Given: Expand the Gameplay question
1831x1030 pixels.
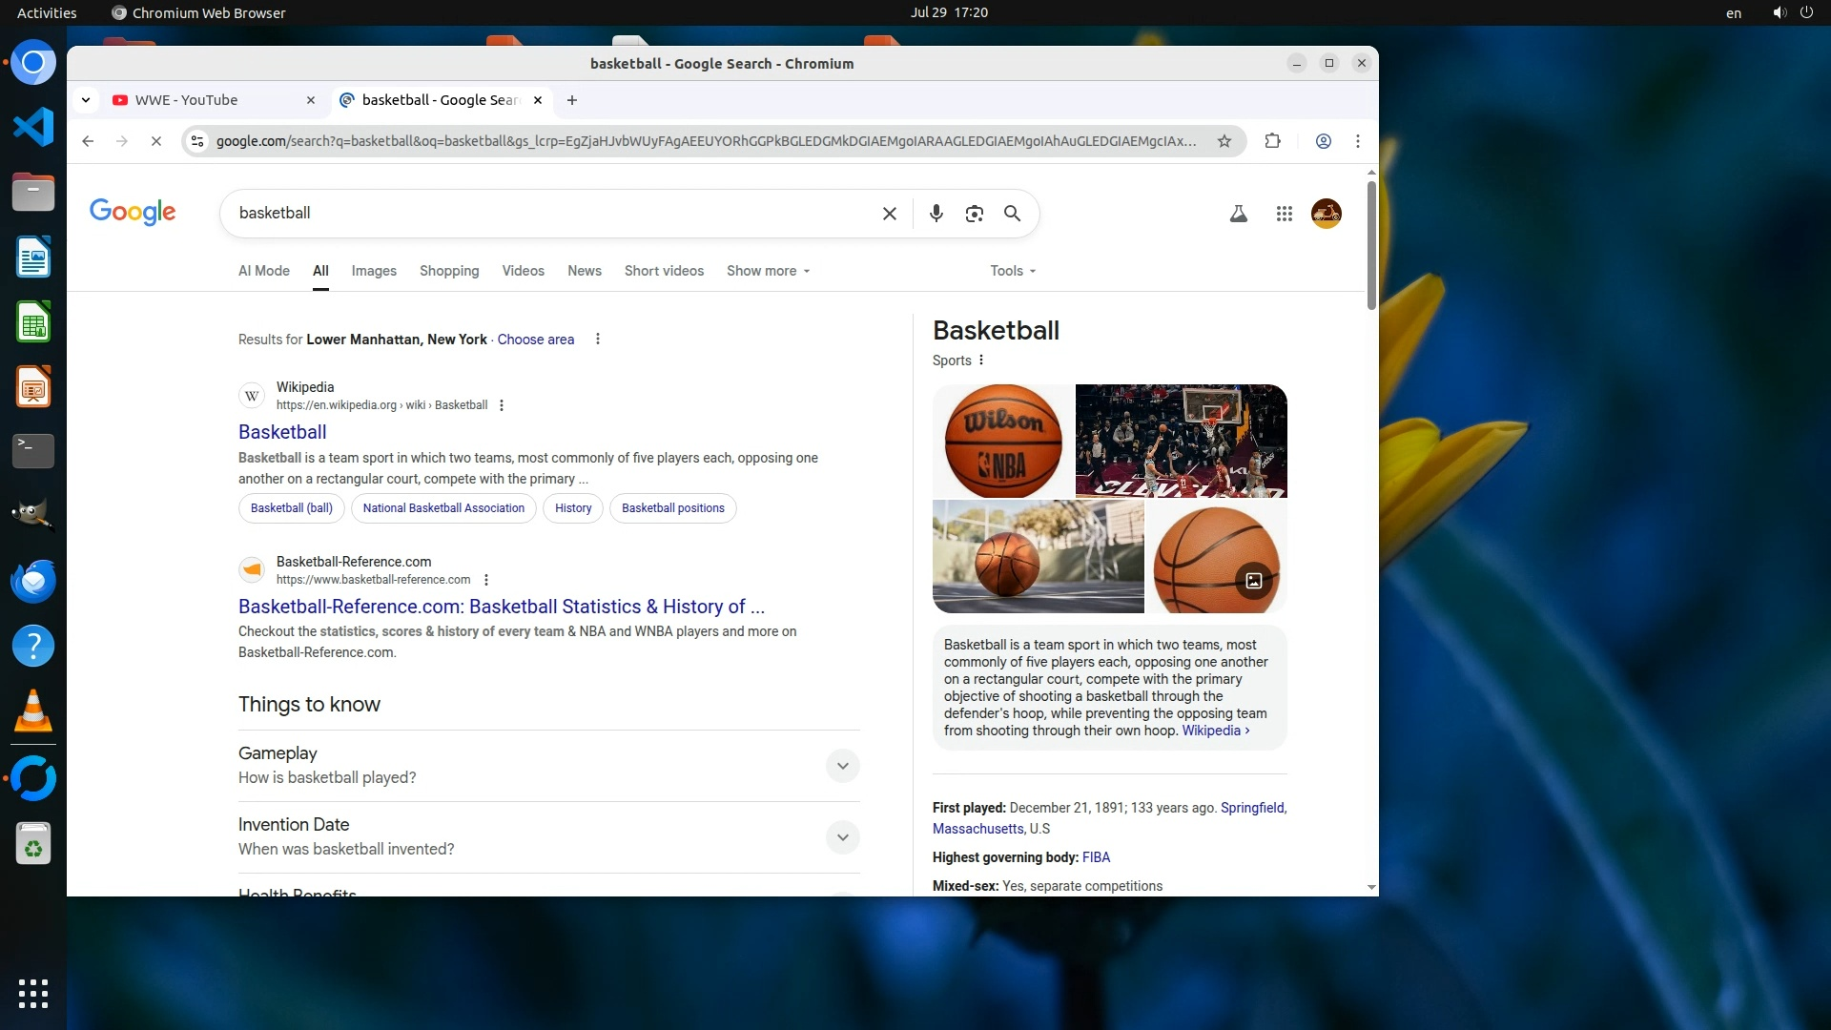Looking at the screenshot, I should [x=842, y=766].
